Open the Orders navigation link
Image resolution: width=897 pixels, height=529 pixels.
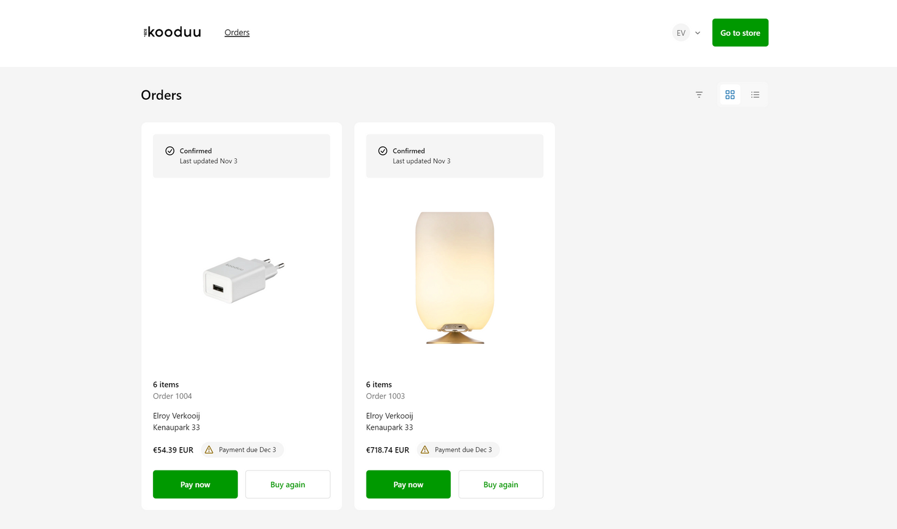click(x=237, y=32)
